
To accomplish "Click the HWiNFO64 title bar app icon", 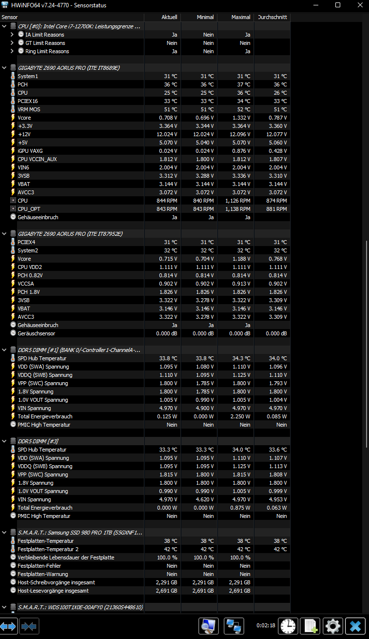I will tap(5, 5).
